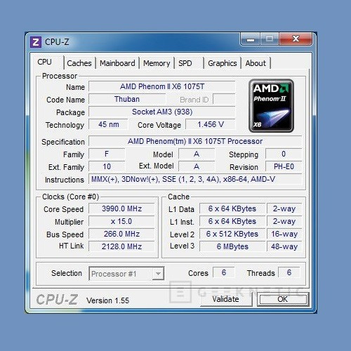Viewport: 351px width, 351px height.
Task: Click the Level 3 associativity 48-way
Action: coord(284,246)
